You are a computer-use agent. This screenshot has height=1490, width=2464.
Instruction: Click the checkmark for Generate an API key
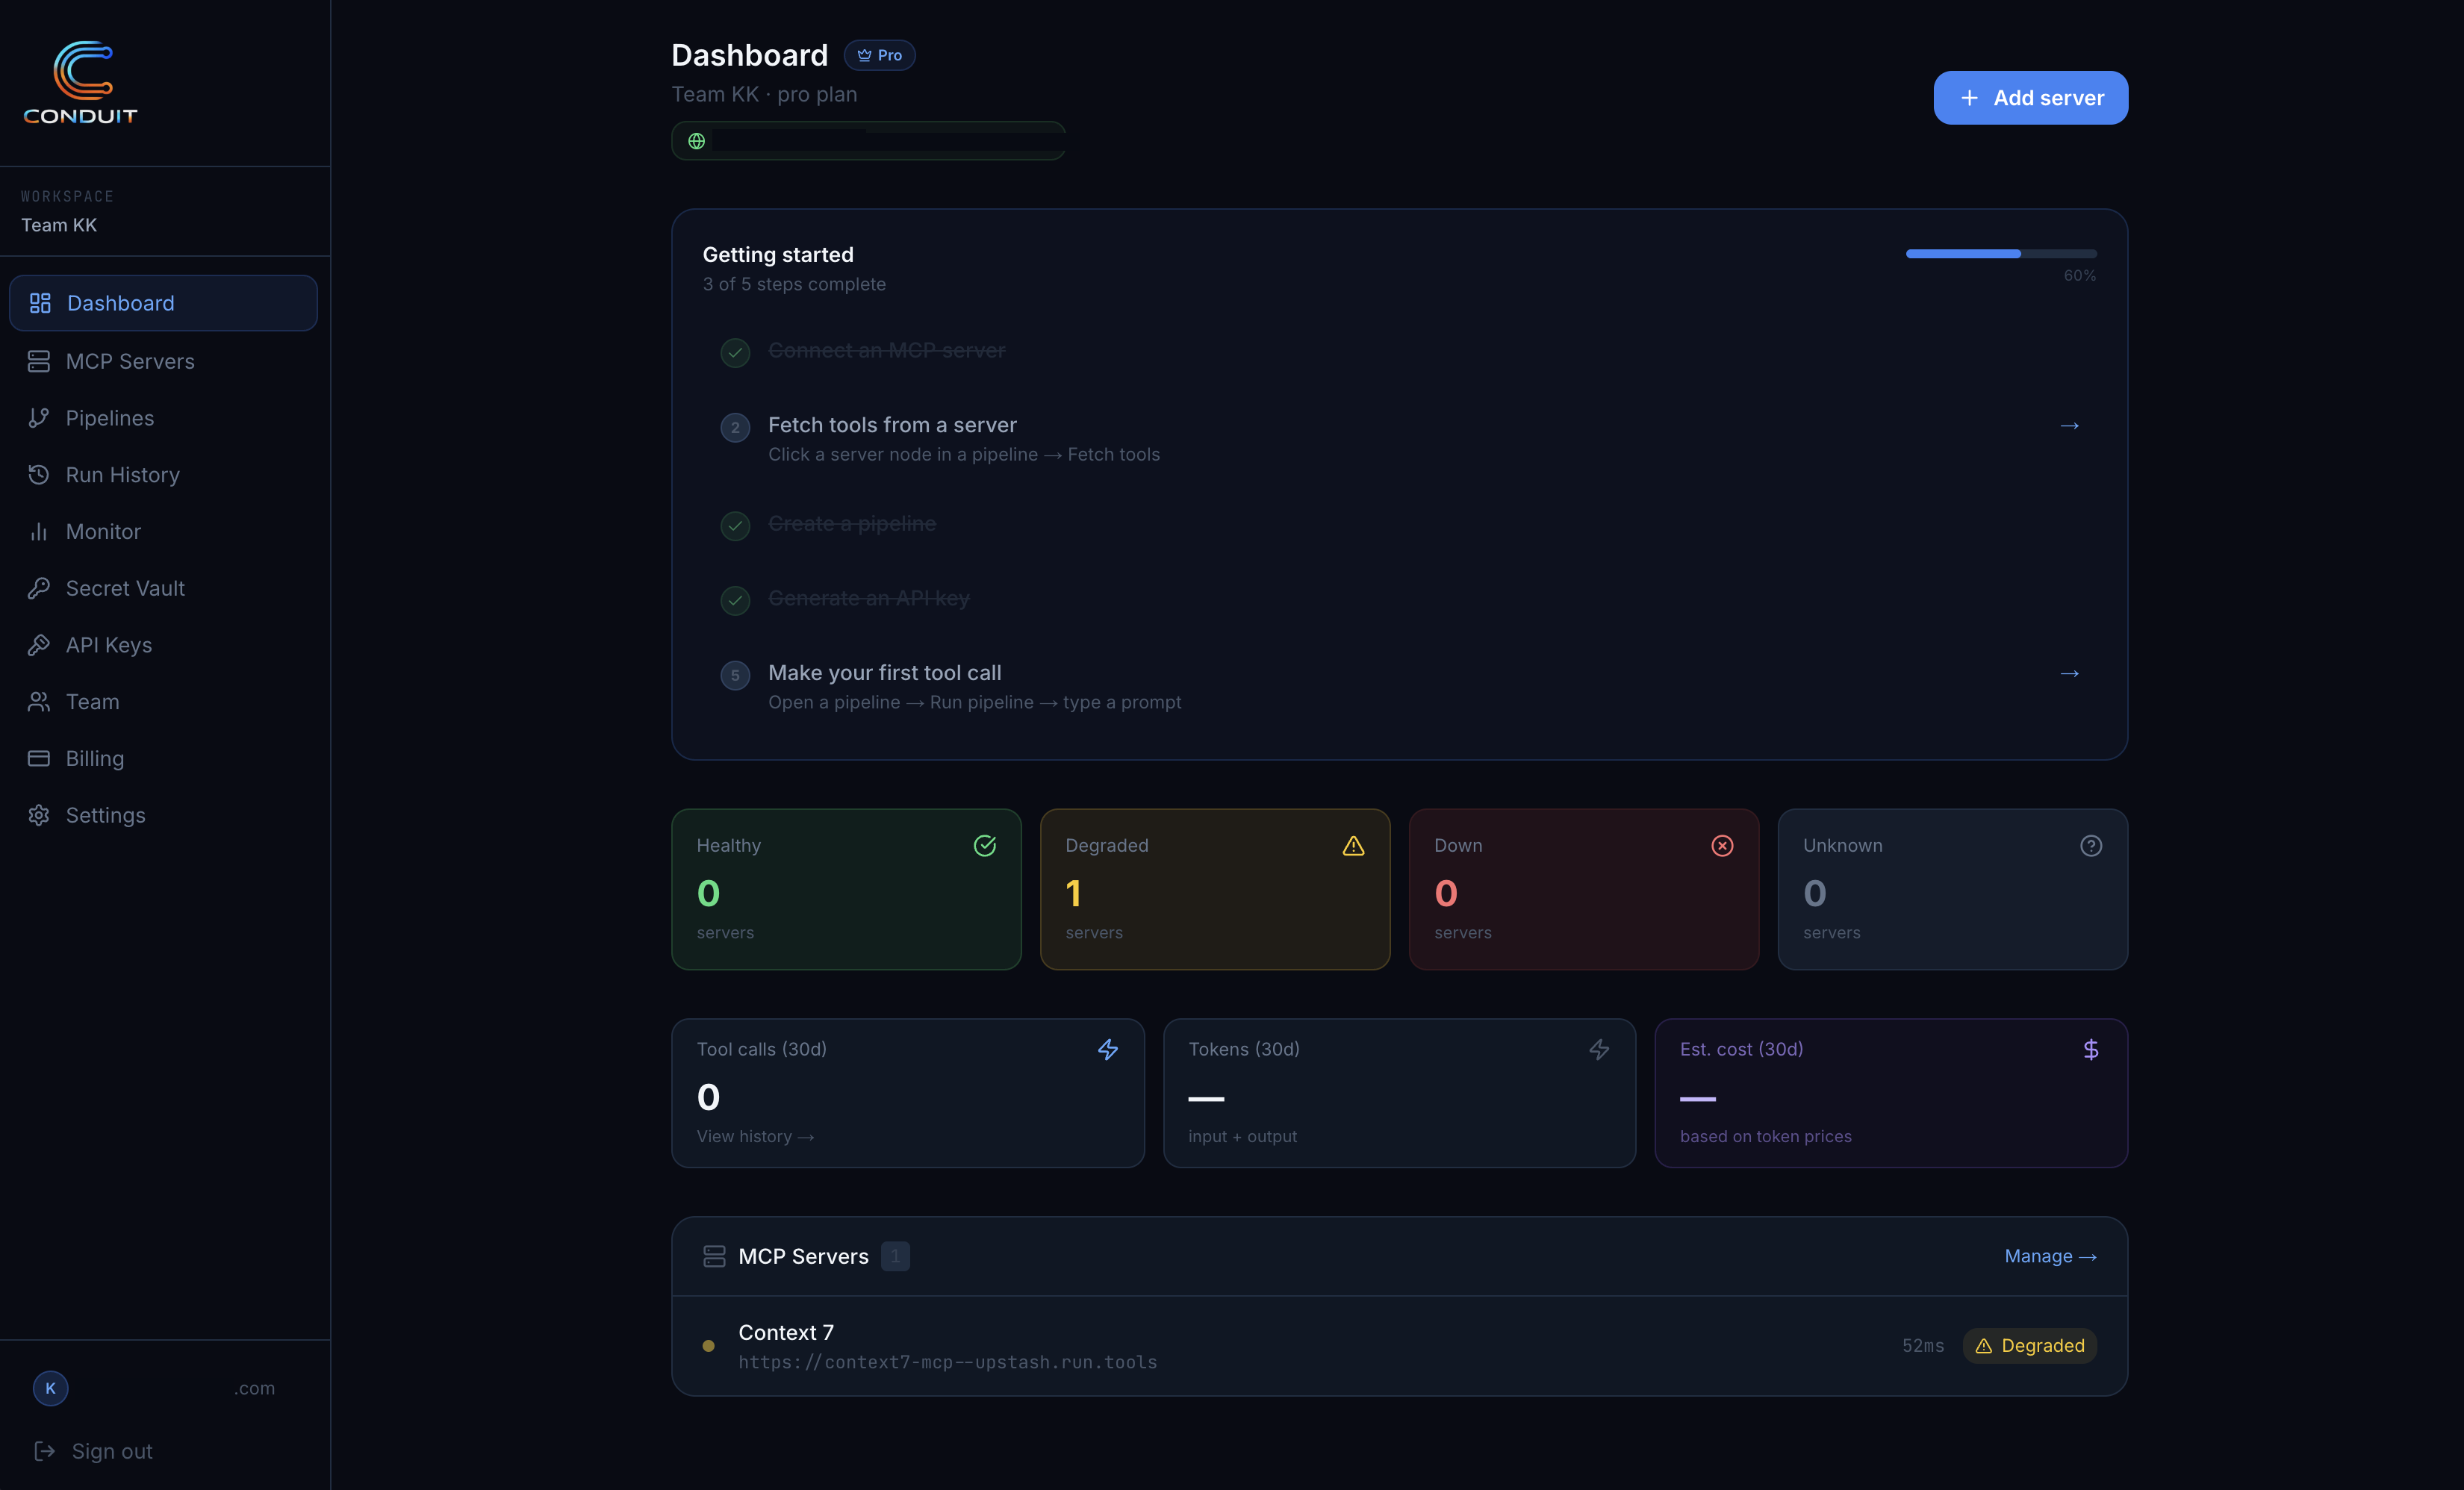(x=735, y=600)
